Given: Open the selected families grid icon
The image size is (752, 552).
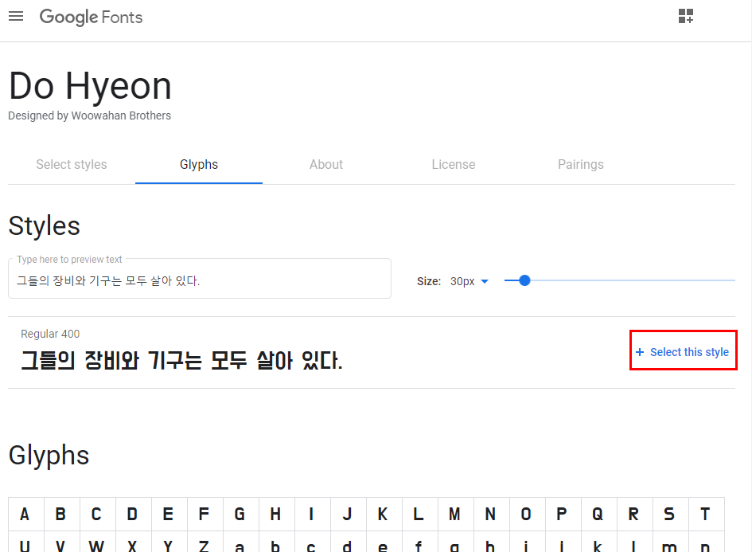Looking at the screenshot, I should point(686,16).
